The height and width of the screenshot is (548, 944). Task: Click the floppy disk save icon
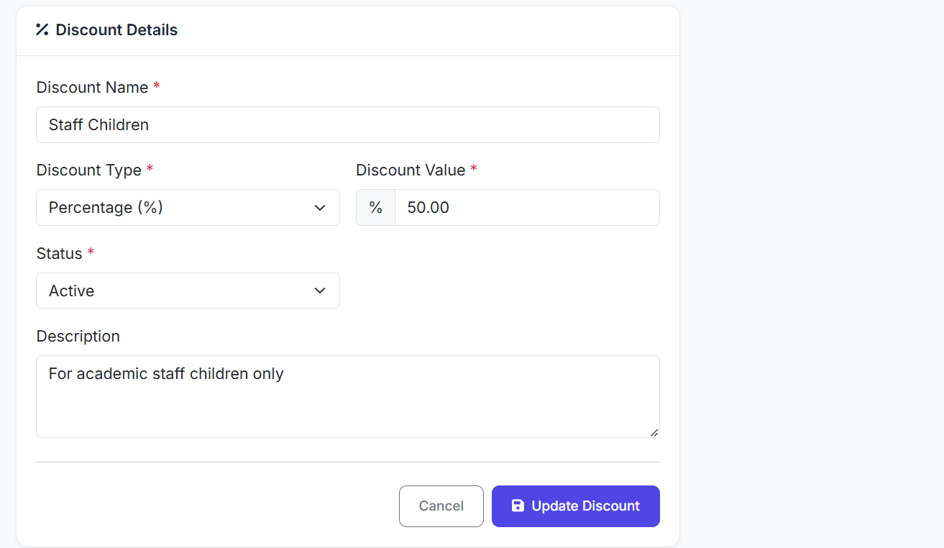(x=517, y=506)
